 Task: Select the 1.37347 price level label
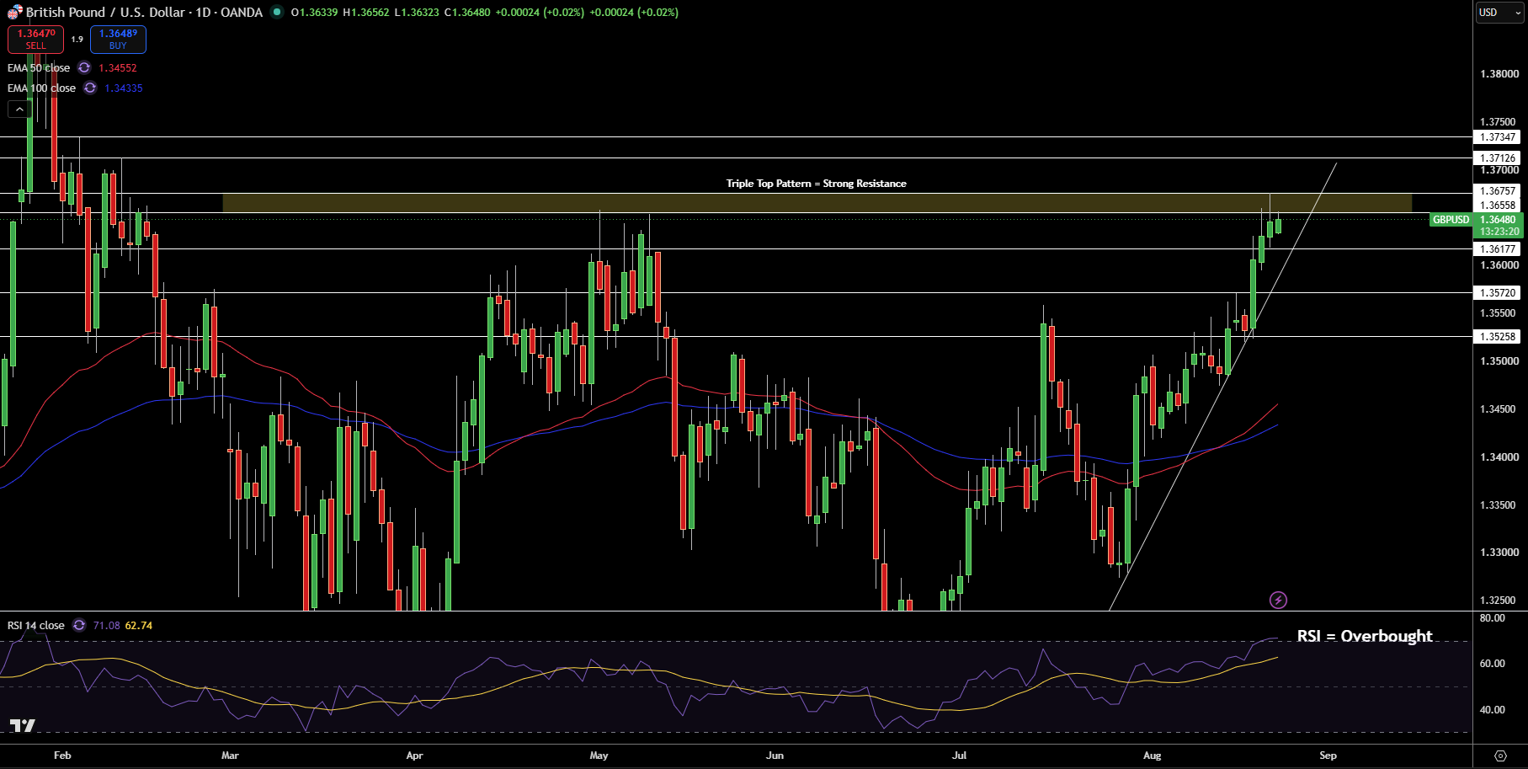(x=1499, y=137)
